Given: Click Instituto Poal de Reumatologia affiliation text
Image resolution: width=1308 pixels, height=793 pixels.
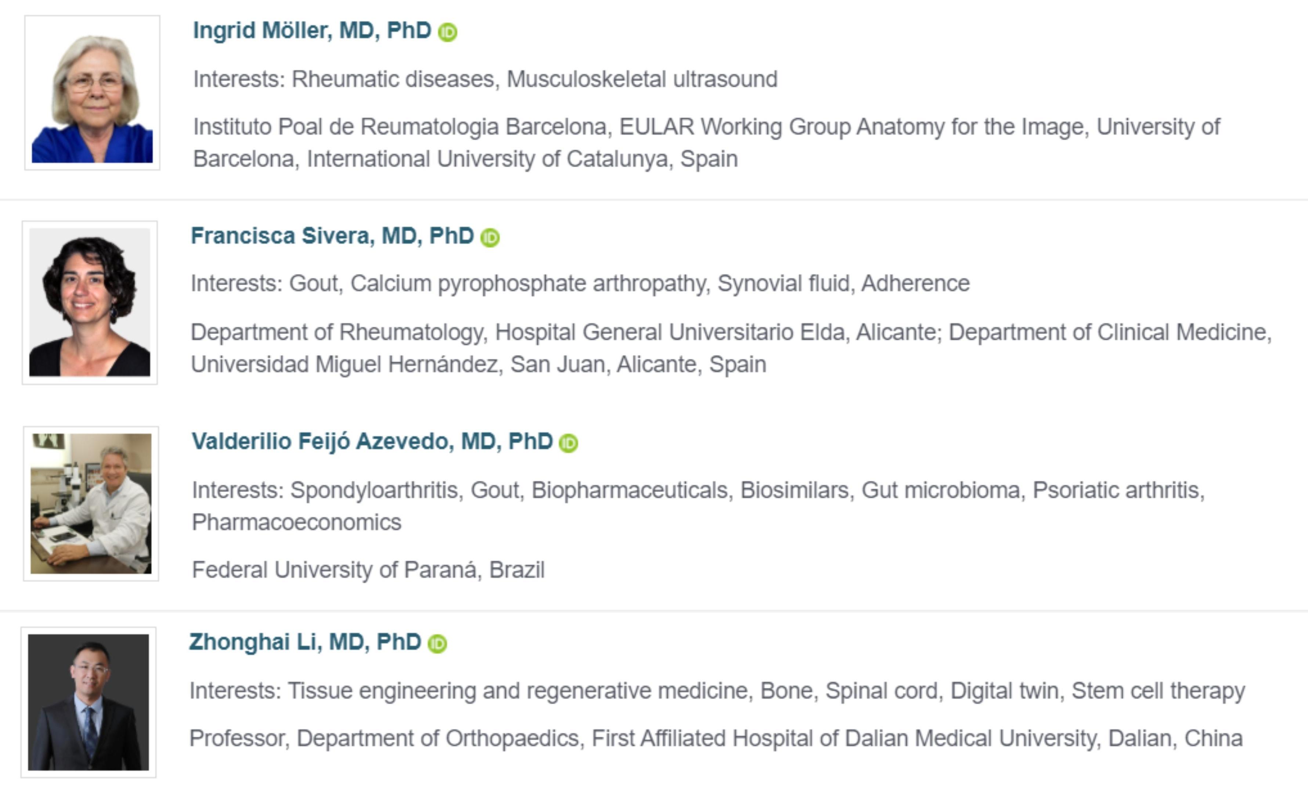Looking at the screenshot, I should (707, 143).
